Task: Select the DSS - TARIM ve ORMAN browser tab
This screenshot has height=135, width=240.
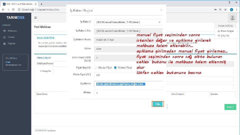Action: (x=19, y=4)
